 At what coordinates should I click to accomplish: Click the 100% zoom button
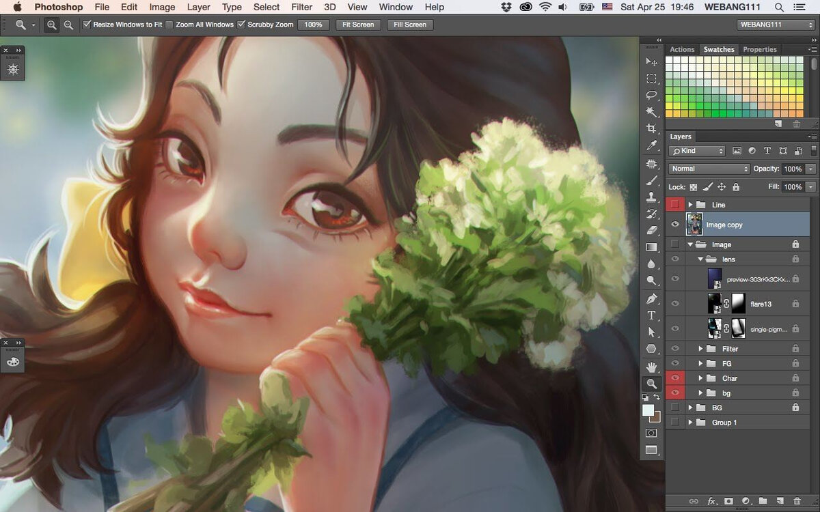[313, 25]
